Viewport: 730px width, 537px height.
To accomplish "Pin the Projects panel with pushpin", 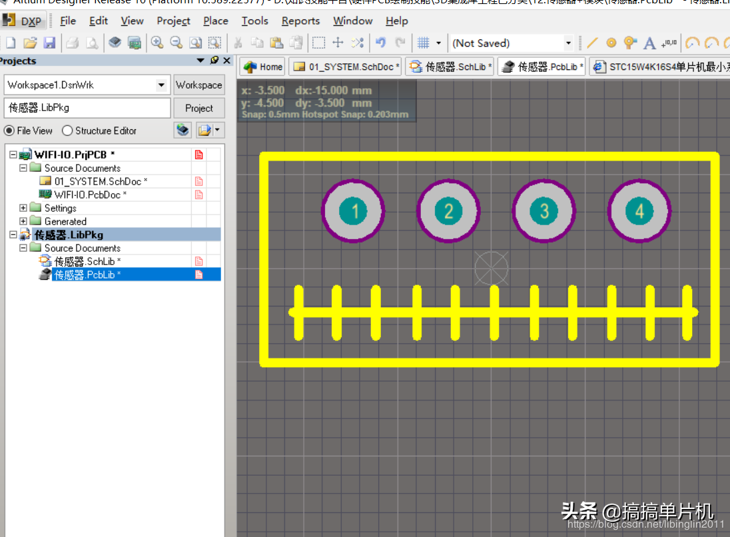I will coord(214,61).
